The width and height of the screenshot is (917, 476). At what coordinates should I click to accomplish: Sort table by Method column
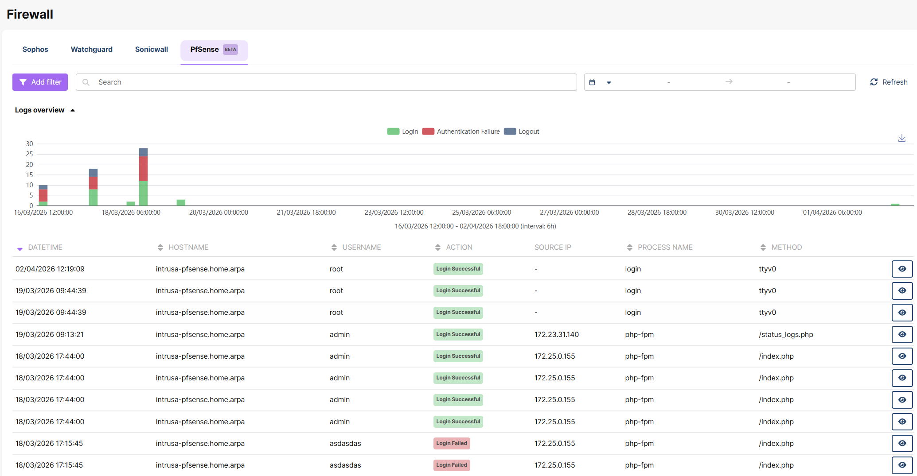click(x=763, y=248)
